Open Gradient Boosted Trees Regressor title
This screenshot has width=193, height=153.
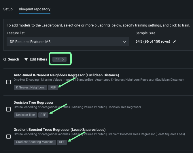60,129
